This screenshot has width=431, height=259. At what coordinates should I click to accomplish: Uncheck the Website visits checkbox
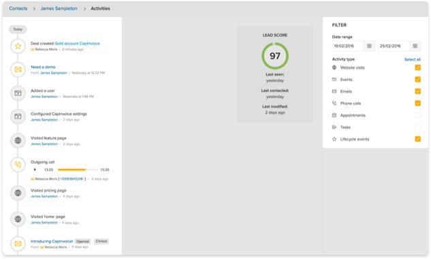pyautogui.click(x=417, y=67)
